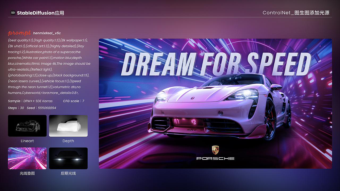Viewport: 340px width, 191px height.
Task: Click the StableDiffusion应用 title text
Action: click(40, 13)
